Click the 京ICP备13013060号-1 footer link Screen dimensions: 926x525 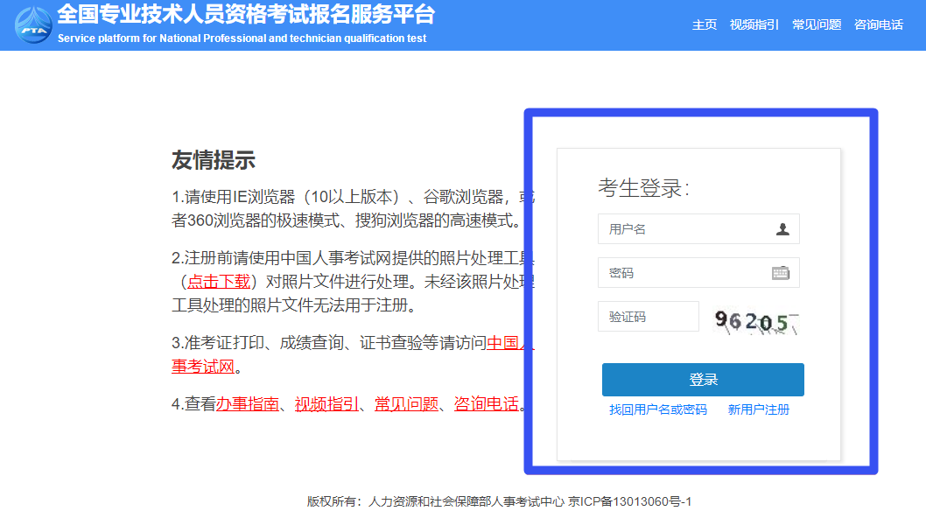(x=630, y=501)
